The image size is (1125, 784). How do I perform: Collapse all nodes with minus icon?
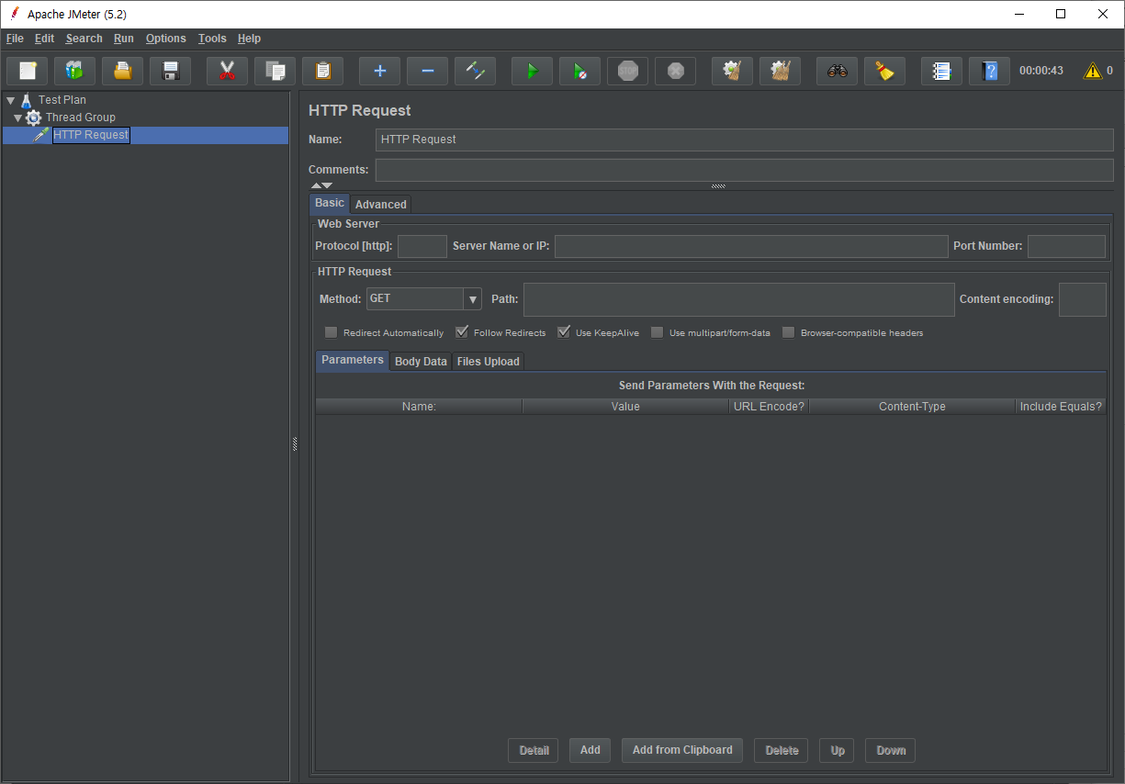[428, 71]
